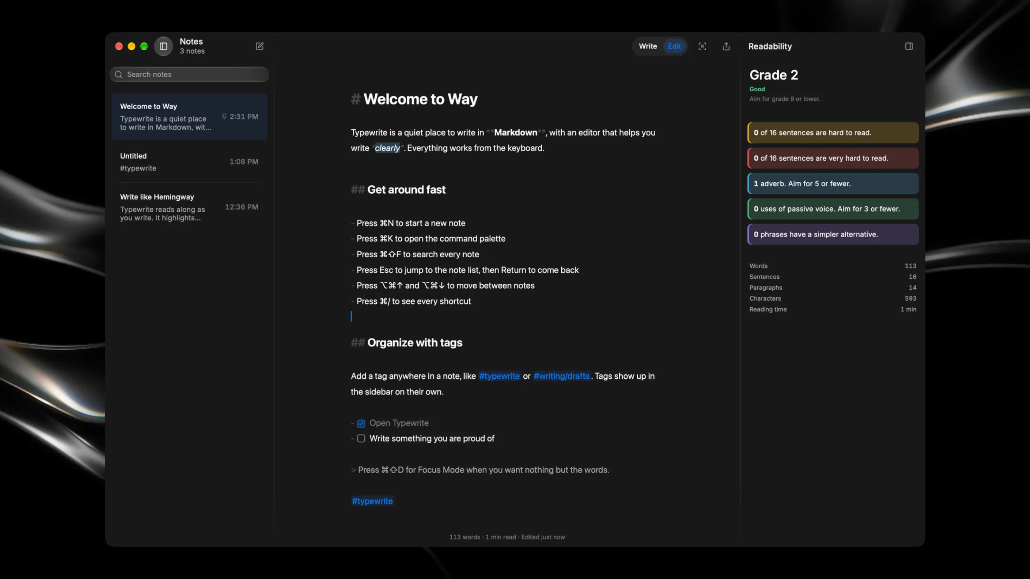Image resolution: width=1030 pixels, height=579 pixels.
Task: Click the Sentences count row
Action: pos(832,277)
